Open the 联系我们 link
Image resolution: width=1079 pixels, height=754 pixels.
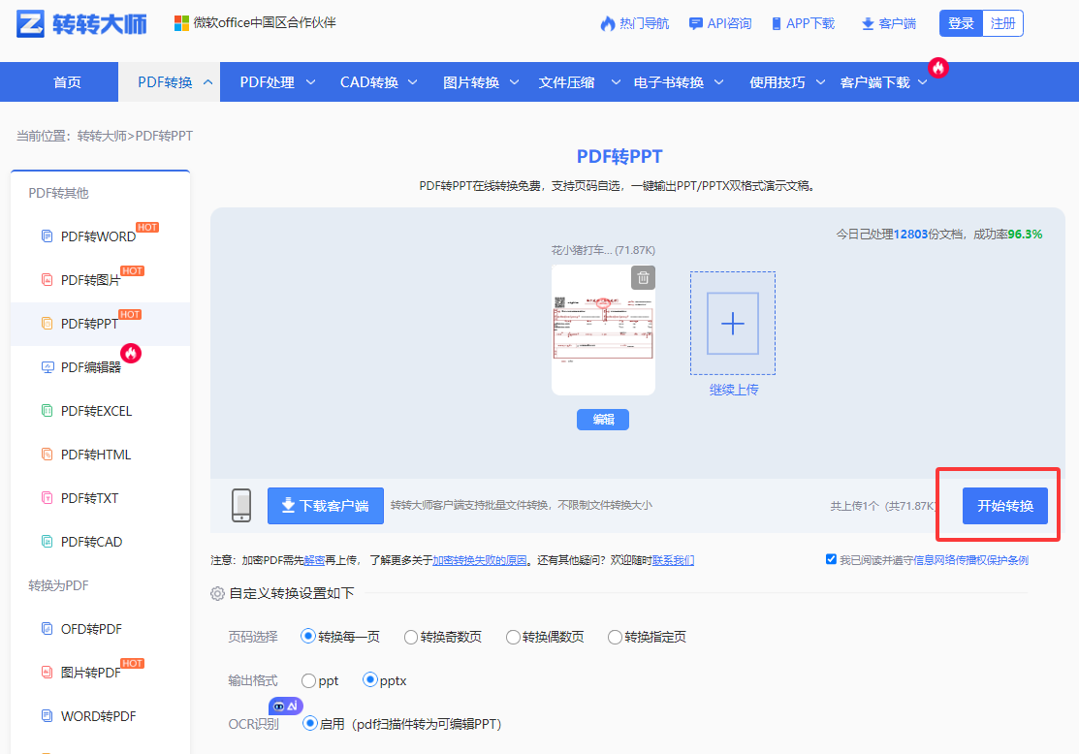coord(673,560)
